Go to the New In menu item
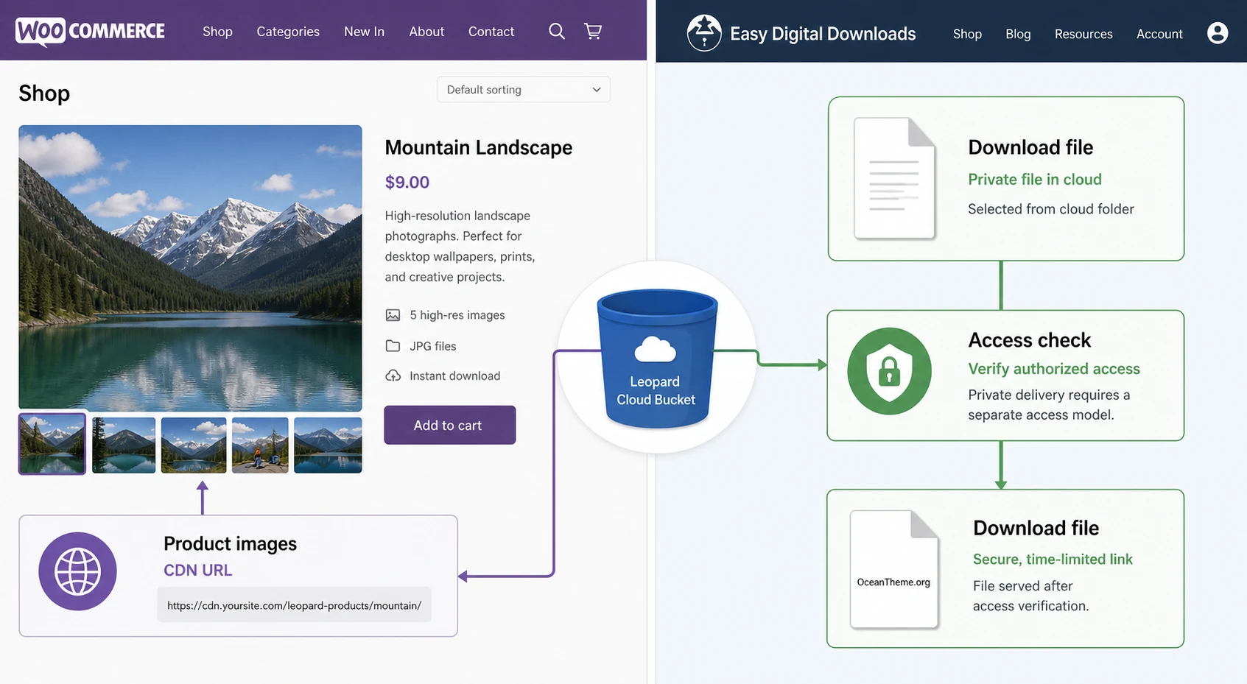 (x=364, y=32)
